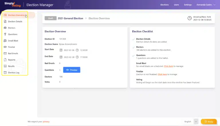Click the Start Date calendar icon
This screenshot has height=126, width=220.
tap(61, 50)
